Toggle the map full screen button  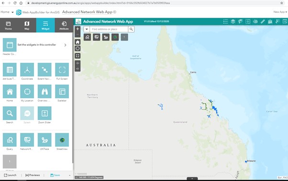click(x=78, y=56)
